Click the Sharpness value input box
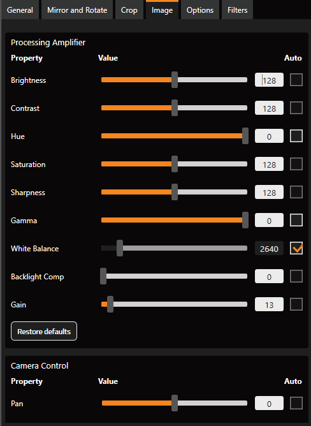Viewport: 311px width, 426px height. point(269,193)
